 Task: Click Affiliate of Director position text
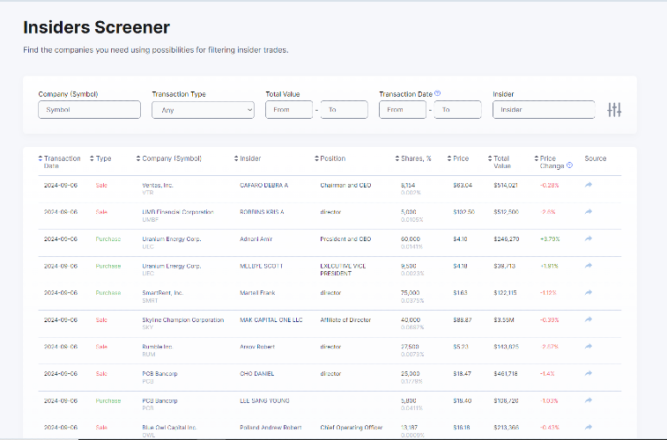tap(345, 319)
